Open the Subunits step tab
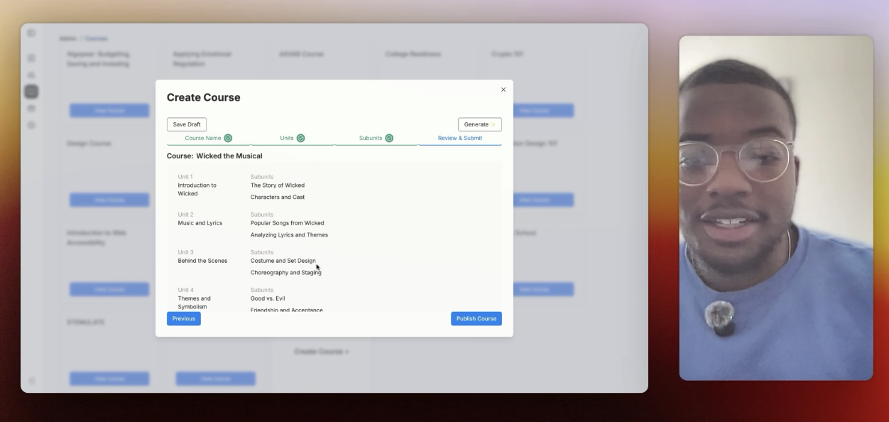 click(x=376, y=139)
